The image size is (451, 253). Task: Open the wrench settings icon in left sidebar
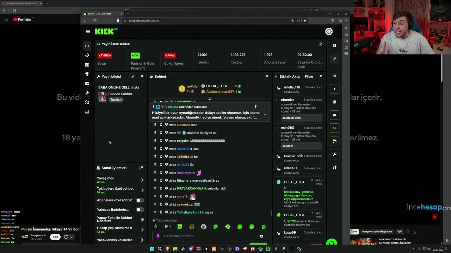pos(87,93)
